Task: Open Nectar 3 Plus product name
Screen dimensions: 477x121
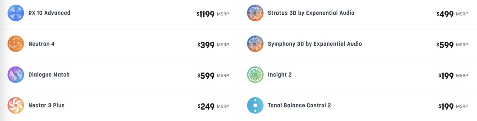Action: (46, 105)
